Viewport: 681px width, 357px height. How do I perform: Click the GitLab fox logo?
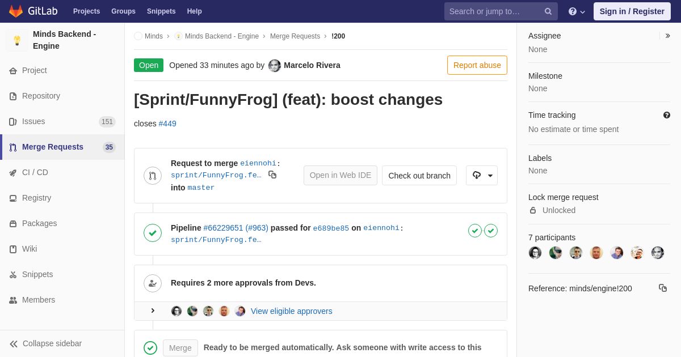[x=16, y=11]
